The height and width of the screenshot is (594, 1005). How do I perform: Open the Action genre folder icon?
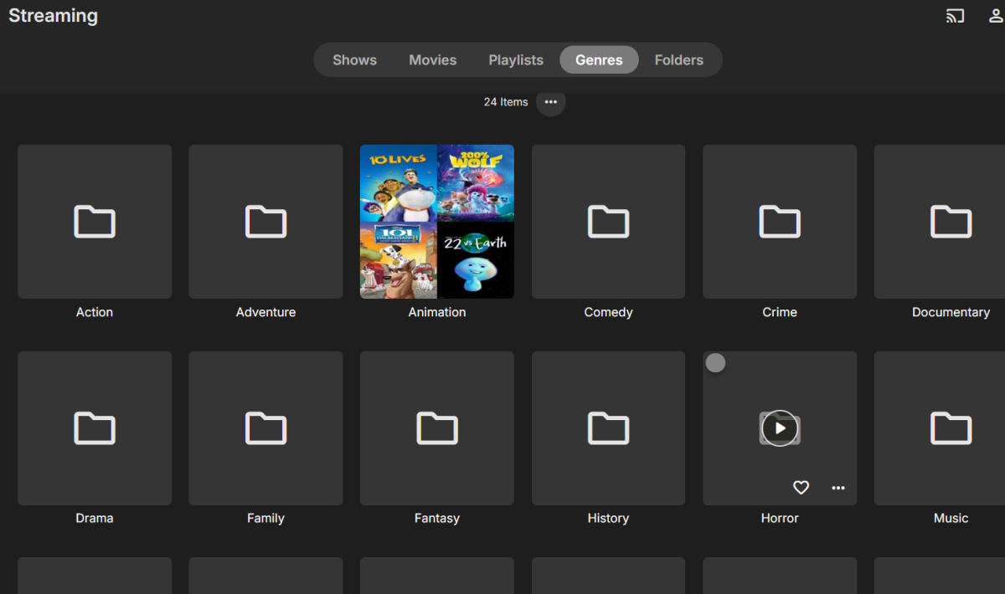[95, 222]
